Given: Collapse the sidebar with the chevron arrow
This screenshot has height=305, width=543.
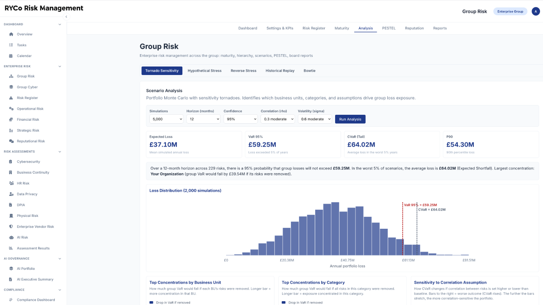Looking at the screenshot, I should coord(66,17).
